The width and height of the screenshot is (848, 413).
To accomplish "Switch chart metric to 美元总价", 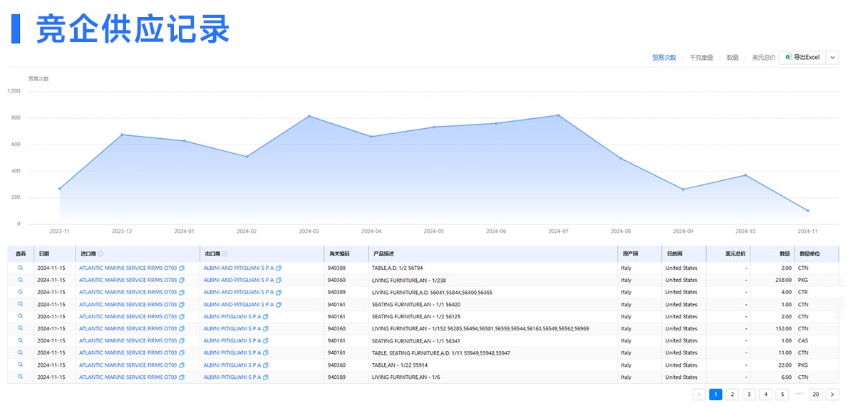I will coord(764,57).
